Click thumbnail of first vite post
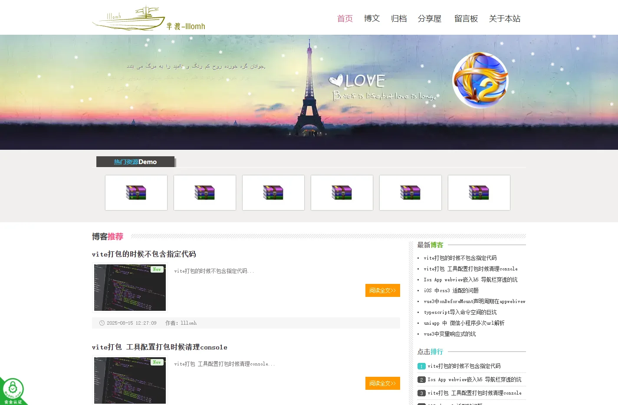618x405 pixels. 130,287
